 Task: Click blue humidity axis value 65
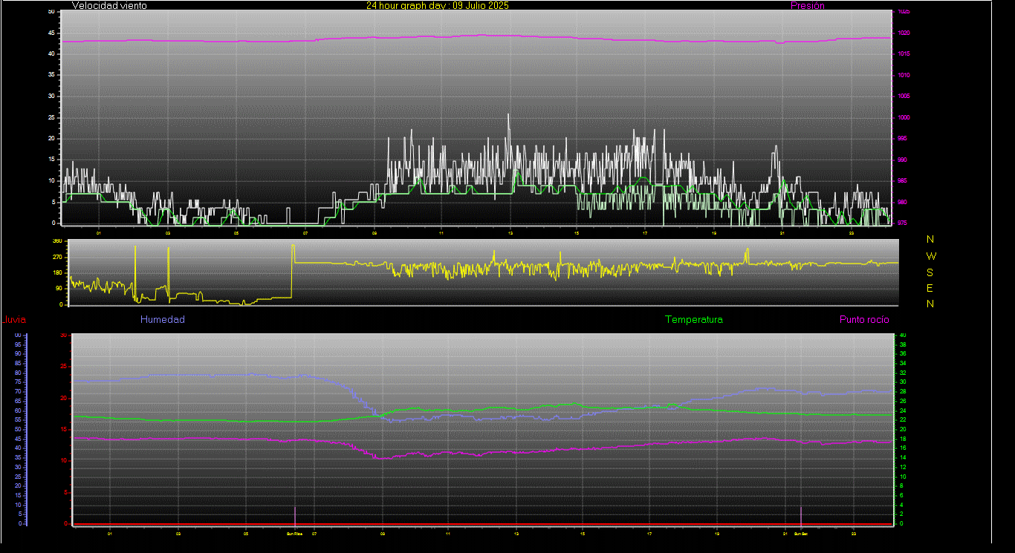click(18, 401)
